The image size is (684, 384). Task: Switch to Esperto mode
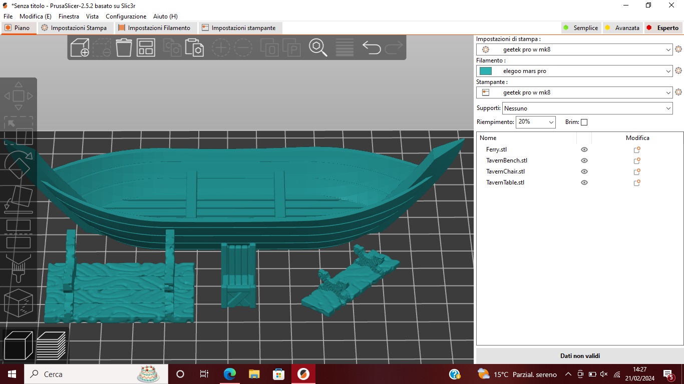click(662, 28)
